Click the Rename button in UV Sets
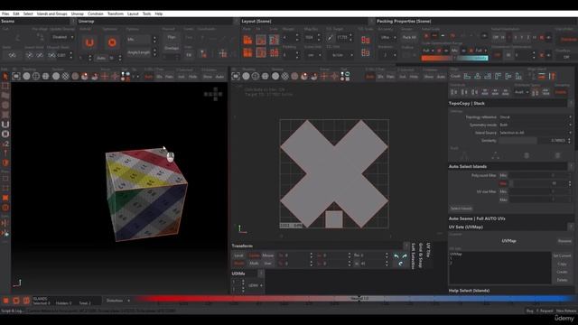The image size is (578, 325). click(x=564, y=241)
